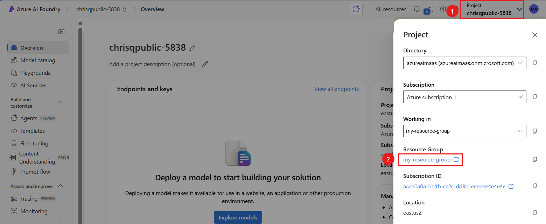Screen dimensions: 546x224
Task: Click external link icon beside Subscription ID
Action: pyautogui.click(x=511, y=186)
